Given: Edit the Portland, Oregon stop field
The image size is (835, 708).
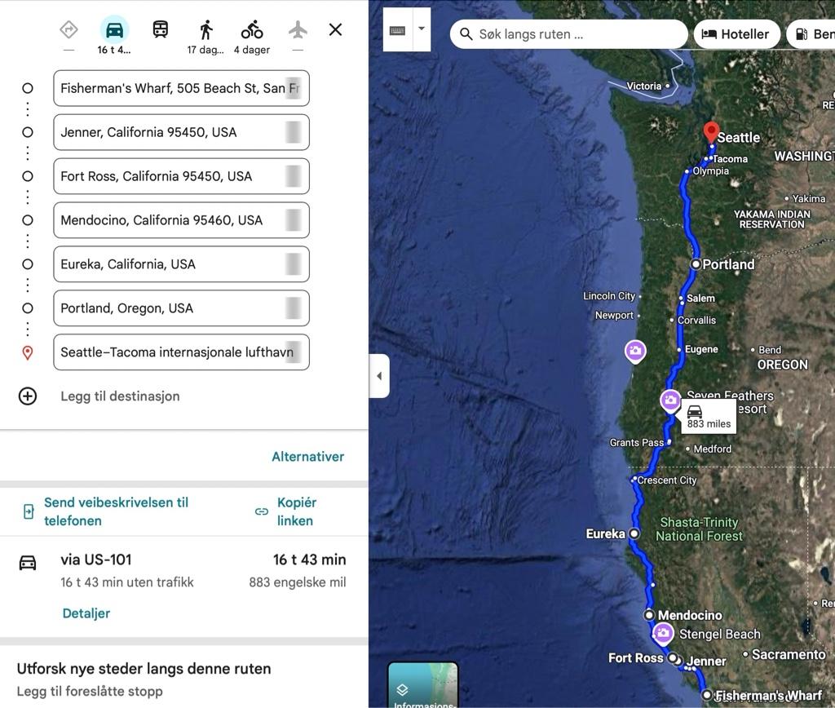Looking at the screenshot, I should [x=181, y=308].
